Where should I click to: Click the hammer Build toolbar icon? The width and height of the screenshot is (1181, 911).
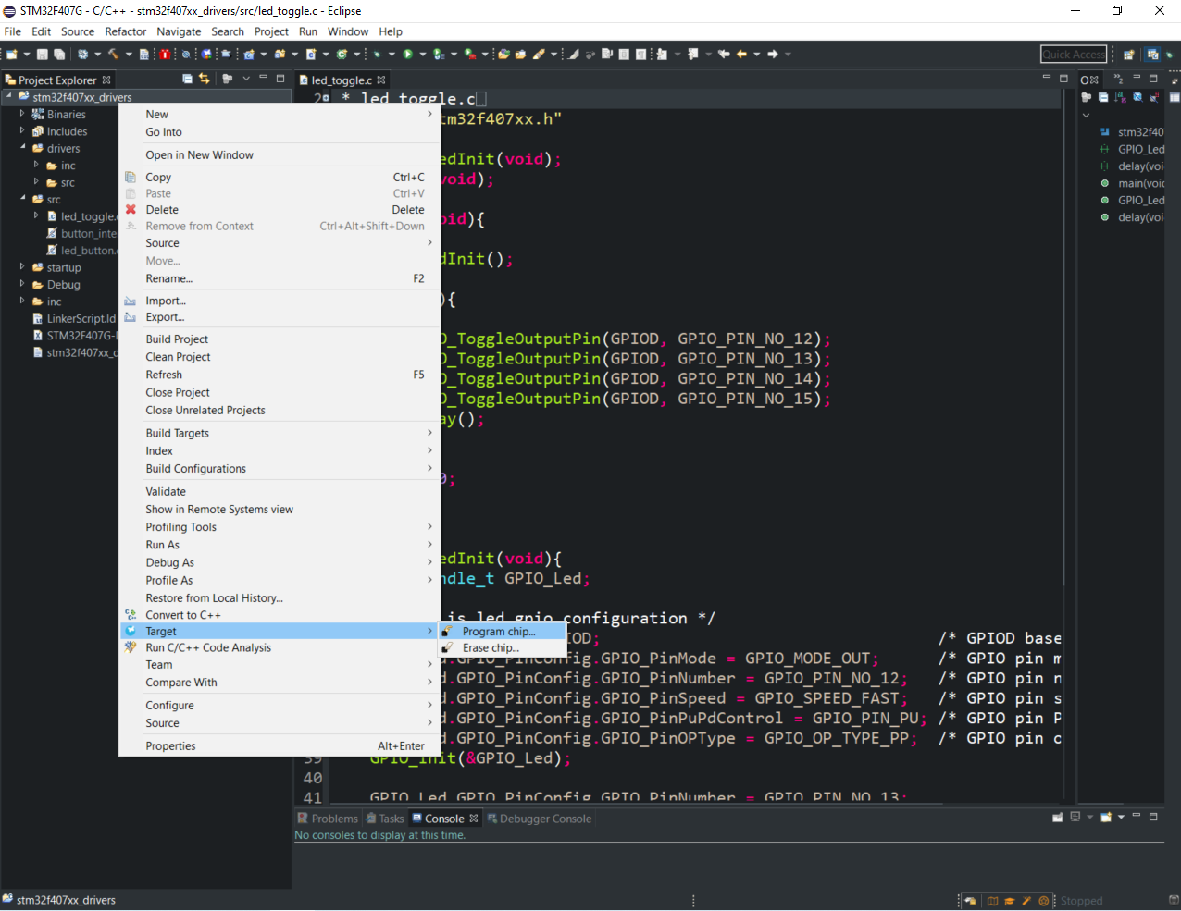click(113, 55)
